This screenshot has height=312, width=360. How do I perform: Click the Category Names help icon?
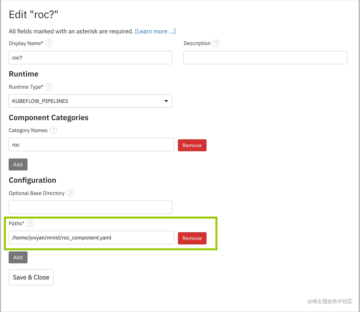53,130
